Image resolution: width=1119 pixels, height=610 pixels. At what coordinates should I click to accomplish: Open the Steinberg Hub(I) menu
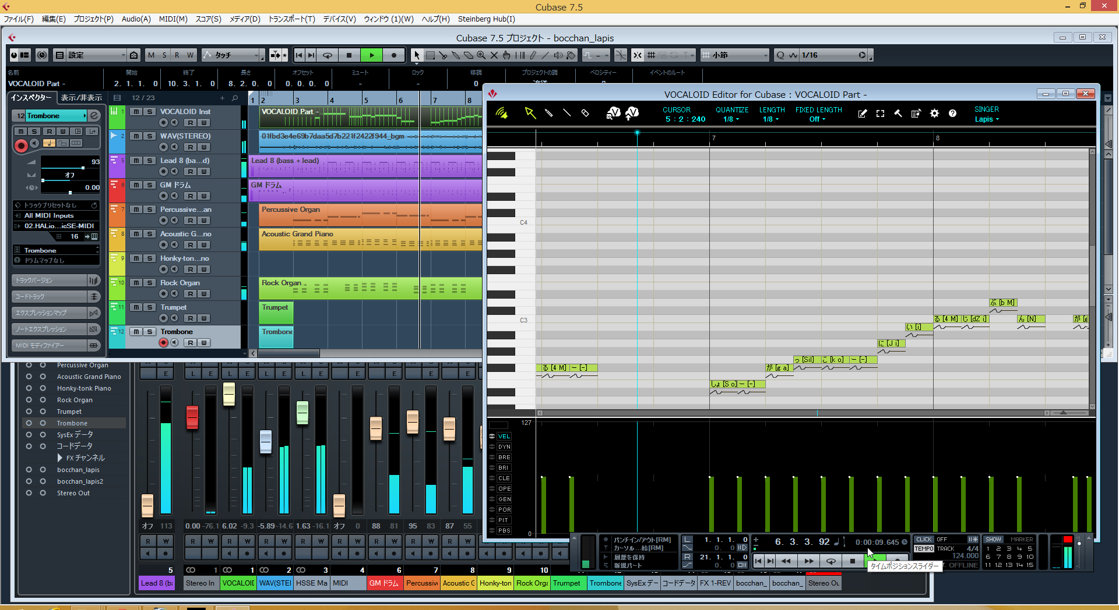click(486, 19)
